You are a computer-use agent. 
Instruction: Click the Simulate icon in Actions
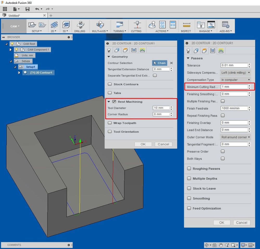click(152, 25)
